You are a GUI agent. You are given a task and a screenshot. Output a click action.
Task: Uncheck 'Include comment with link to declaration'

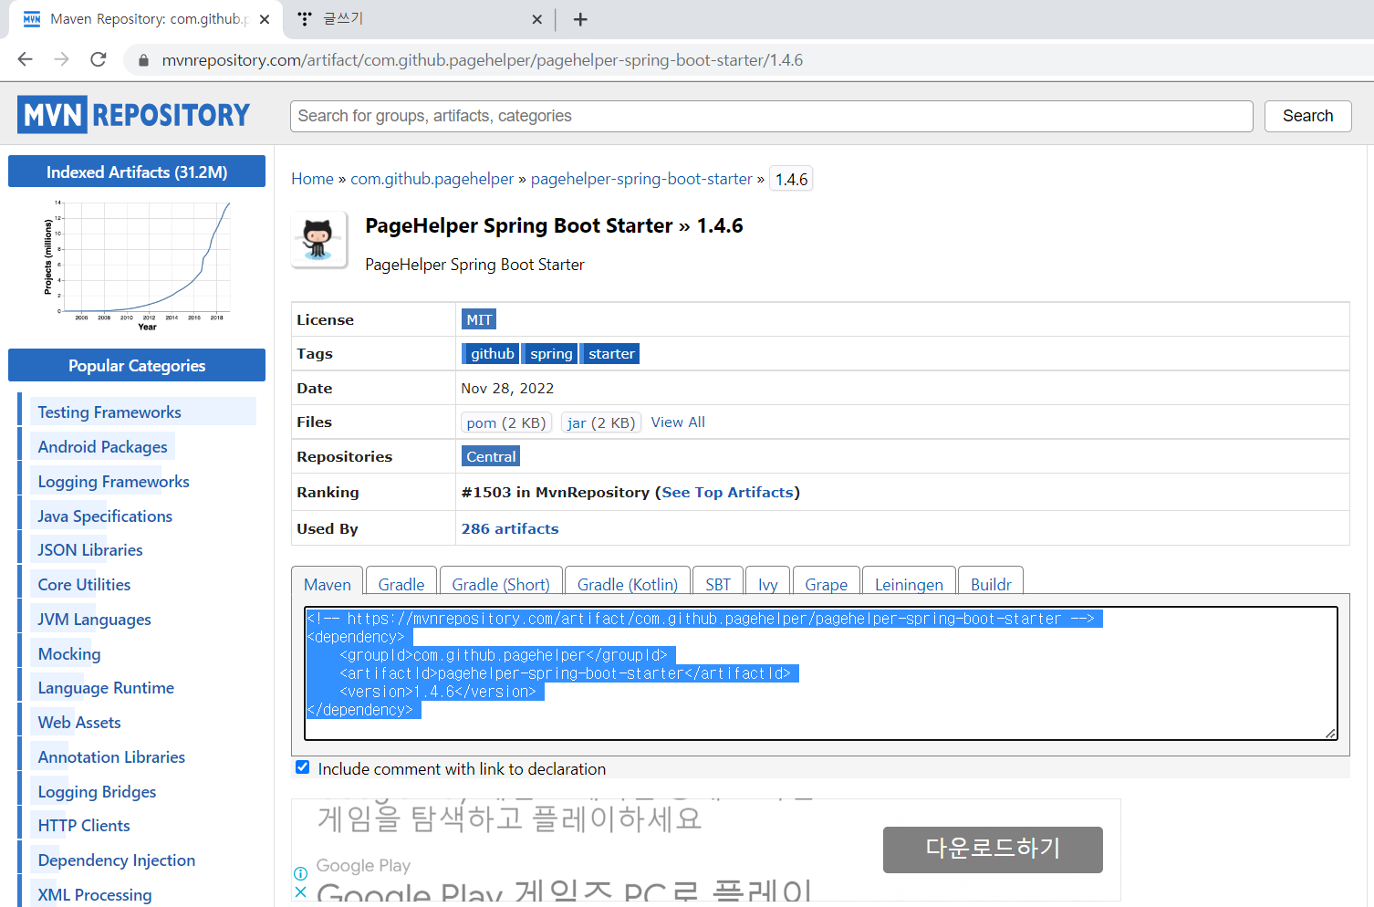[x=302, y=767]
